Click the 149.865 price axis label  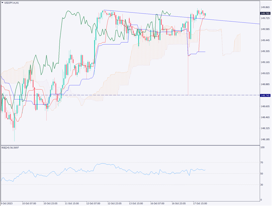click(x=264, y=7)
